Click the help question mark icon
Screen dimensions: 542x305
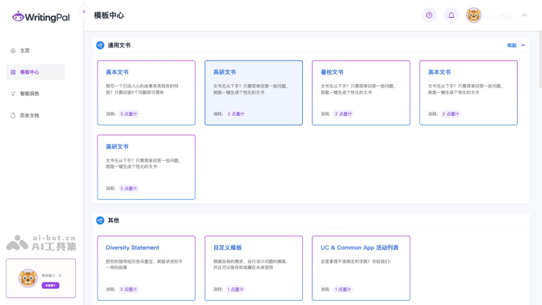pyautogui.click(x=429, y=15)
